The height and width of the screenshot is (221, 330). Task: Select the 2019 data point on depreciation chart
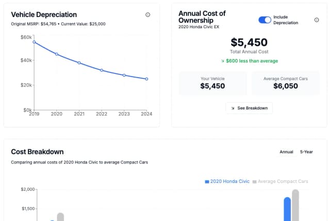(x=34, y=42)
